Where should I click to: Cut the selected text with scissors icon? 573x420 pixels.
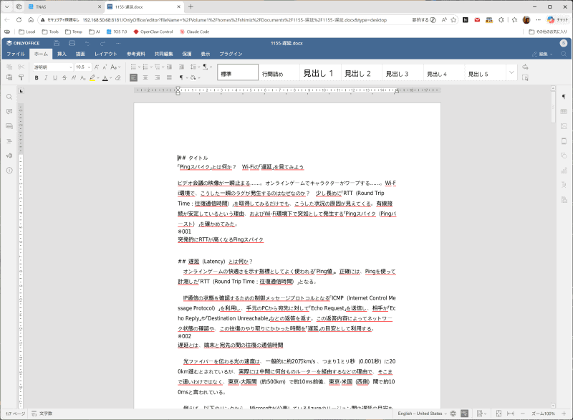coord(21,67)
